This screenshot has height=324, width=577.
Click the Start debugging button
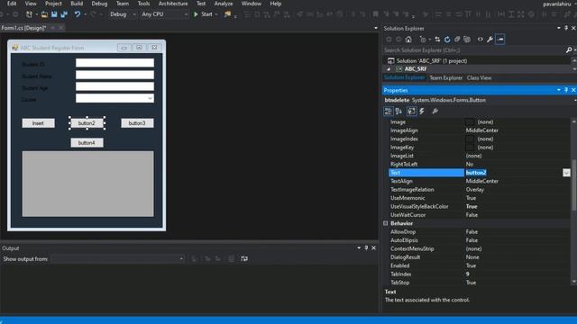pos(203,14)
